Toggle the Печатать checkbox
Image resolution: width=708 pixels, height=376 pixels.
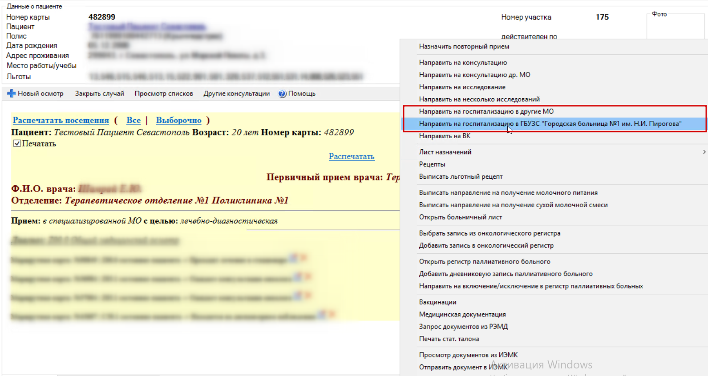click(x=17, y=144)
